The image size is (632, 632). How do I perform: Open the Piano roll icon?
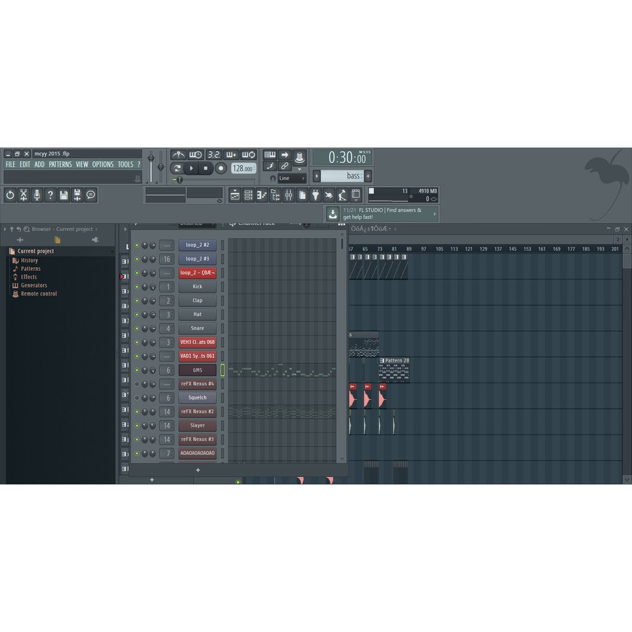click(261, 196)
